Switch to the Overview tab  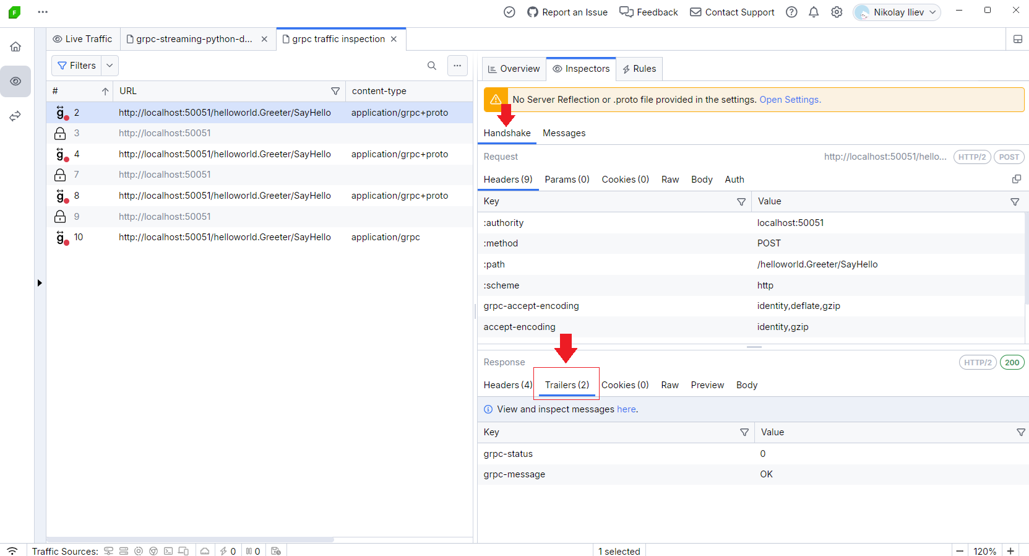(x=514, y=69)
